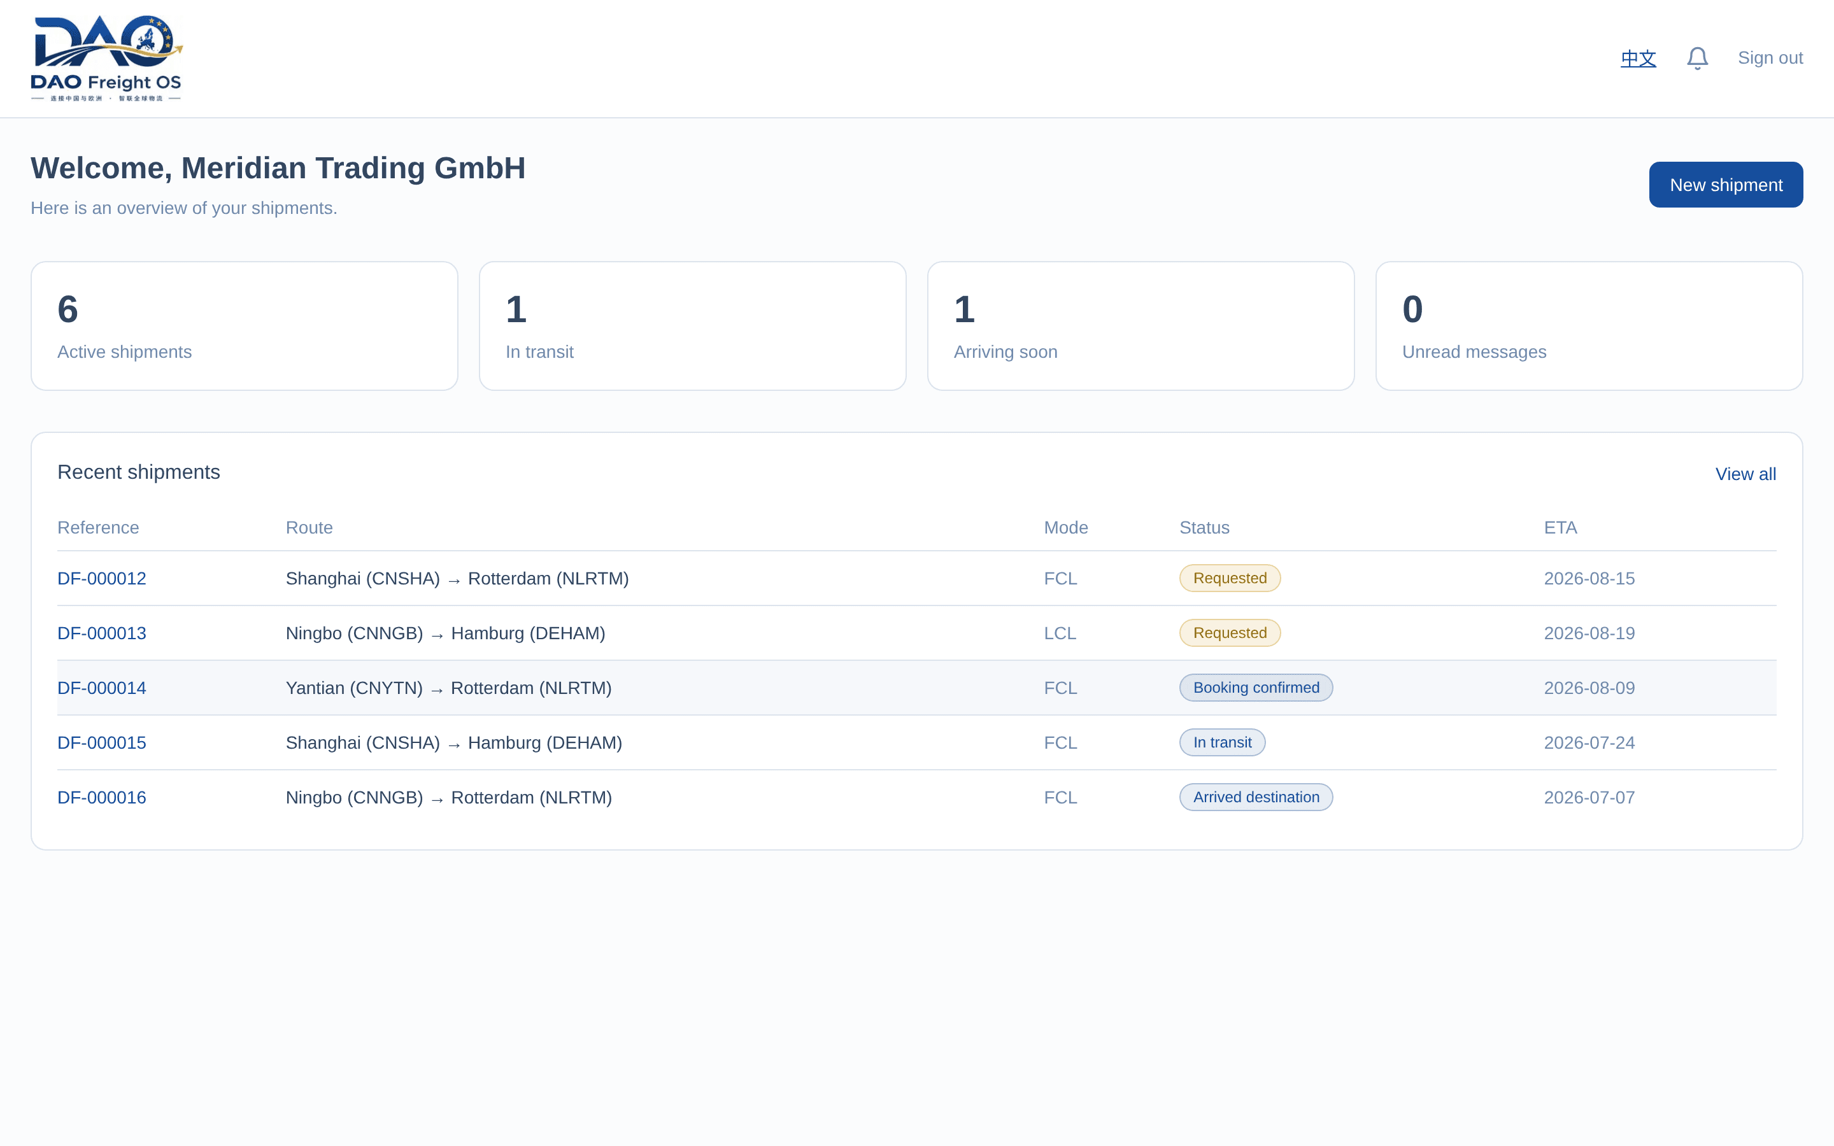Click the Requested badge for DF-000013
Viewport: 1834px width, 1146px height.
pos(1229,633)
